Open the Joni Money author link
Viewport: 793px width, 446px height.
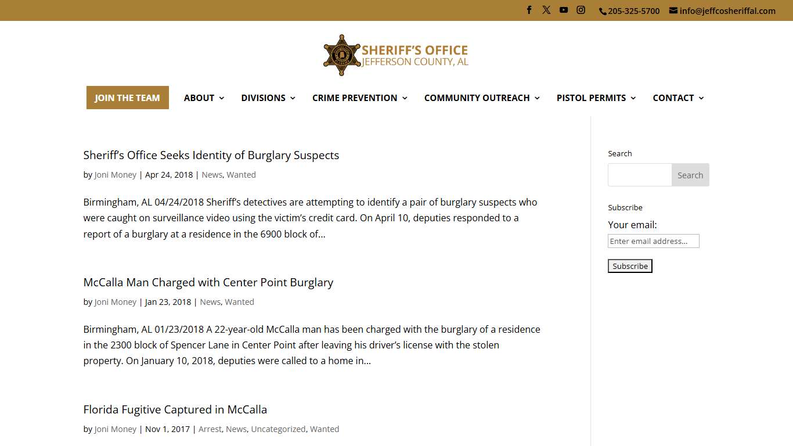(115, 174)
